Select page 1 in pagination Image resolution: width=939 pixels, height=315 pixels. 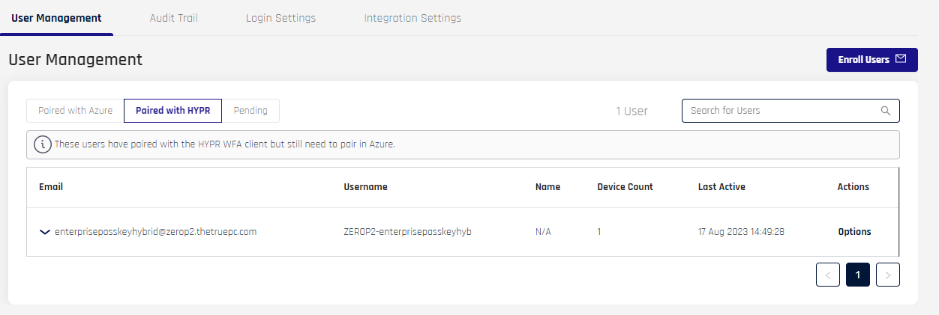click(x=858, y=275)
